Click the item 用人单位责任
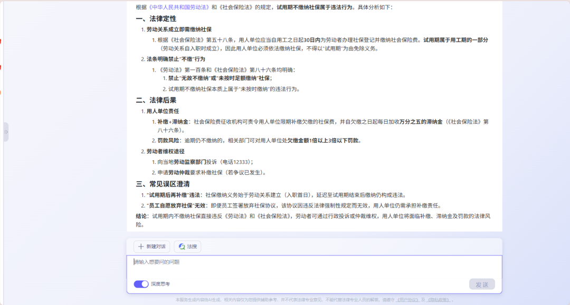 pos(163,111)
